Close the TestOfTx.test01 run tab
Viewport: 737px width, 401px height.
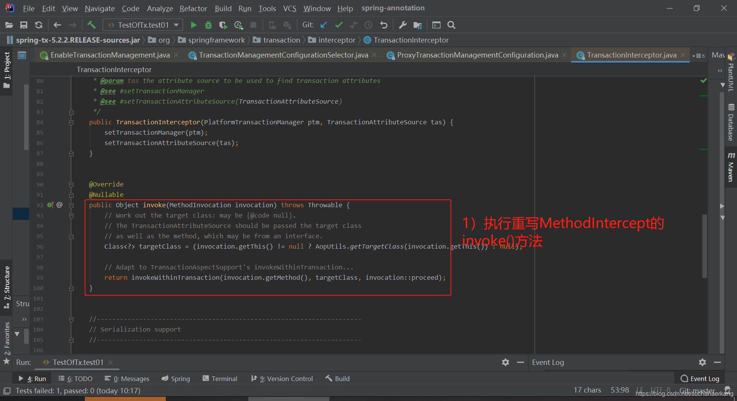pyautogui.click(x=111, y=363)
